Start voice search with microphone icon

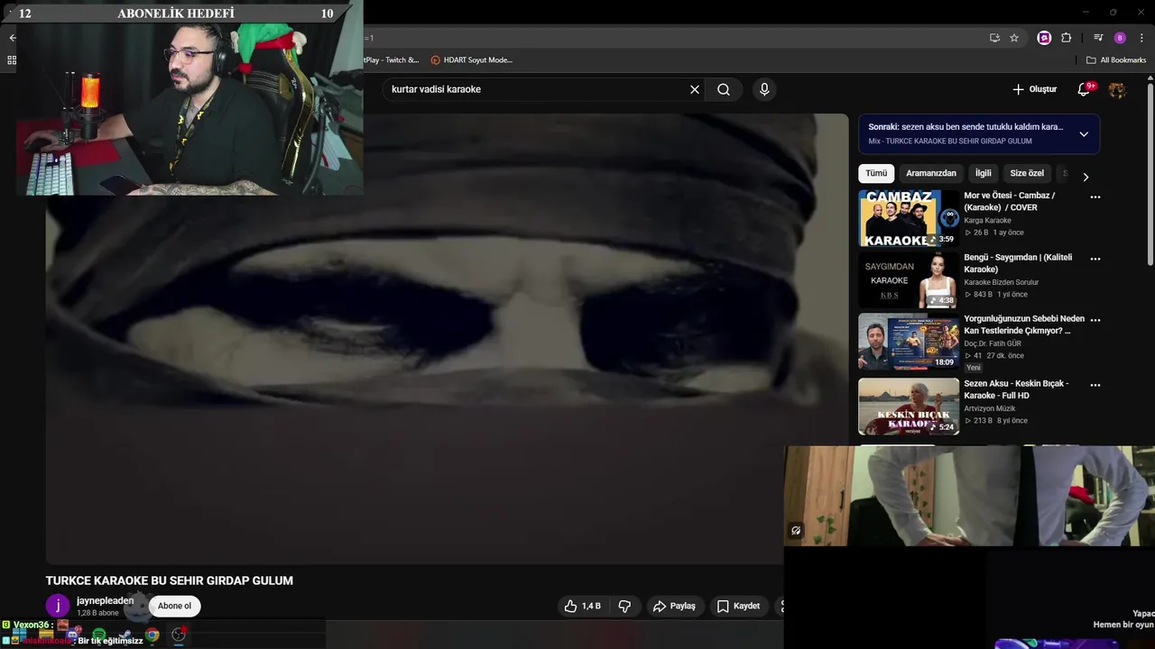click(764, 89)
